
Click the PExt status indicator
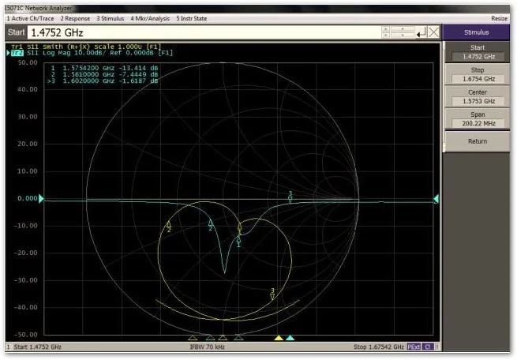pyautogui.click(x=414, y=347)
